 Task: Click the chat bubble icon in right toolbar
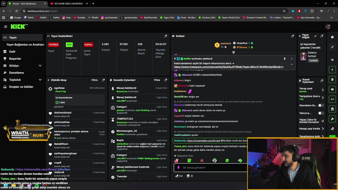332,89
